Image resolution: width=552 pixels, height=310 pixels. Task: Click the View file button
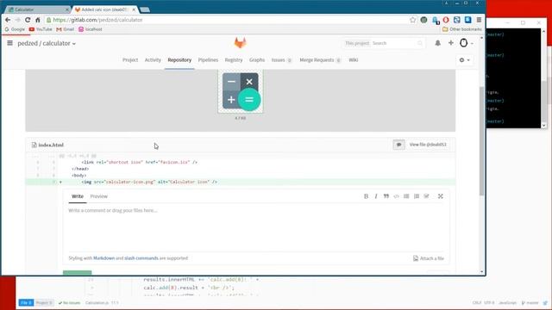click(428, 145)
